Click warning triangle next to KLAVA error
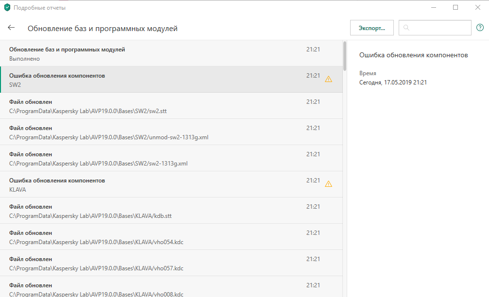 [x=329, y=184]
